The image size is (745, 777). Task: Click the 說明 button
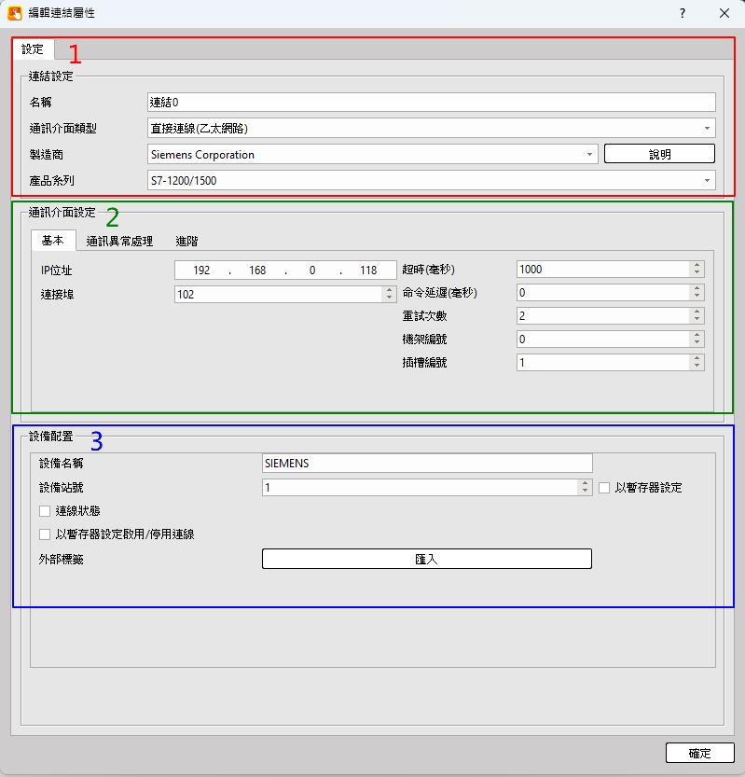coord(659,154)
